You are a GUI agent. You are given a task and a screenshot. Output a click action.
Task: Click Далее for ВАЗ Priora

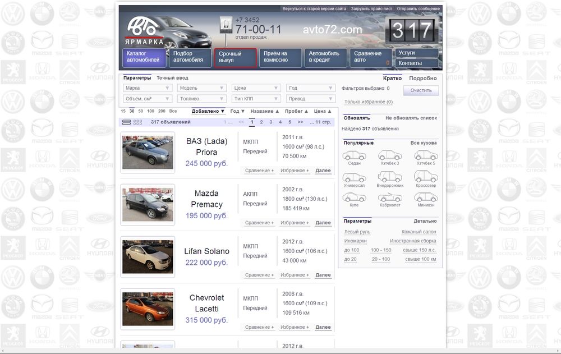pyautogui.click(x=323, y=171)
